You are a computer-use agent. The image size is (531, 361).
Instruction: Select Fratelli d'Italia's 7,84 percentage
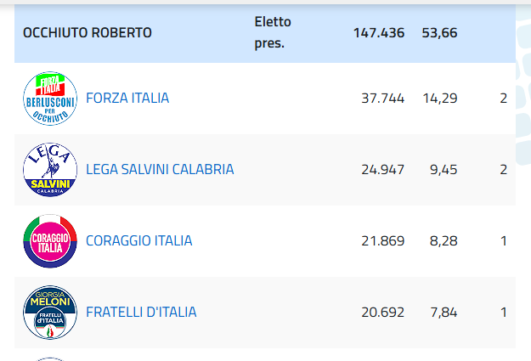(443, 312)
